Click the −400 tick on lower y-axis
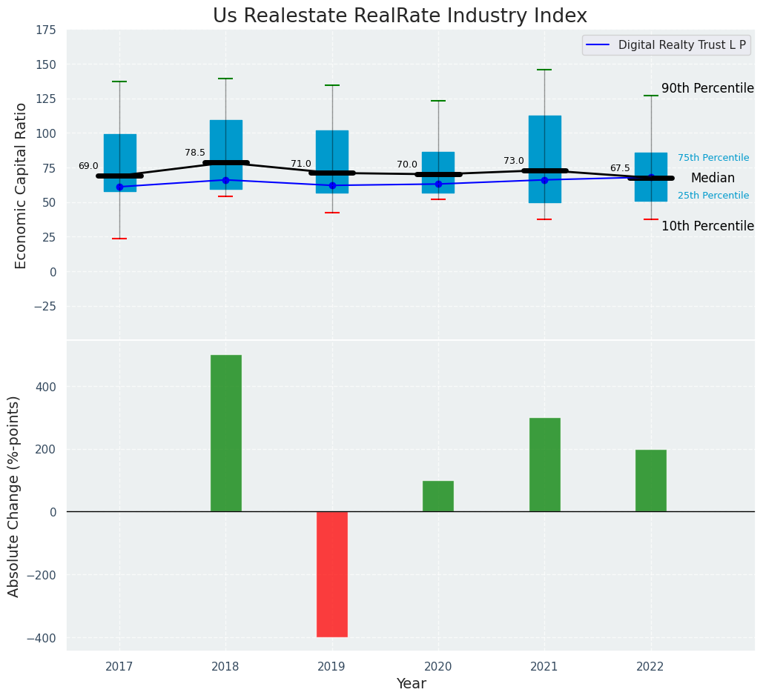 [42, 638]
